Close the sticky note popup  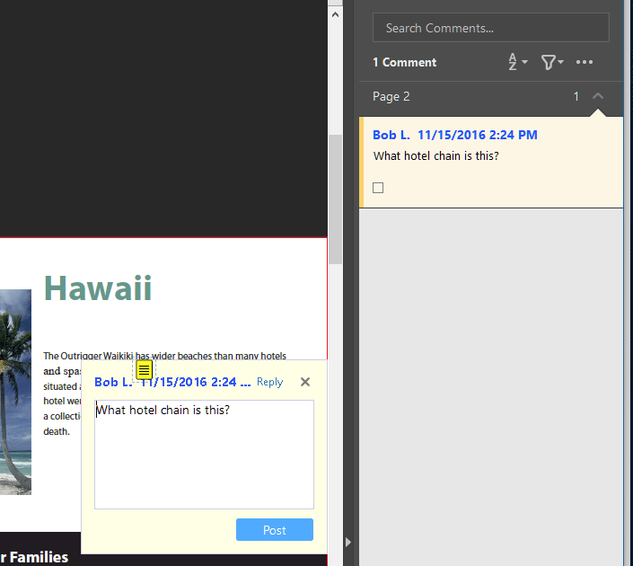[x=305, y=382]
